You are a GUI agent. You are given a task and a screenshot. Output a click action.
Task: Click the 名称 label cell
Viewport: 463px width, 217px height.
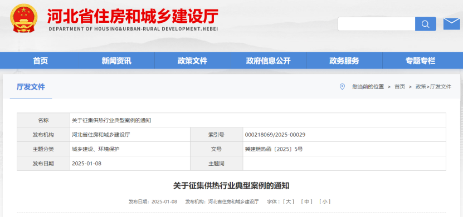click(x=43, y=120)
